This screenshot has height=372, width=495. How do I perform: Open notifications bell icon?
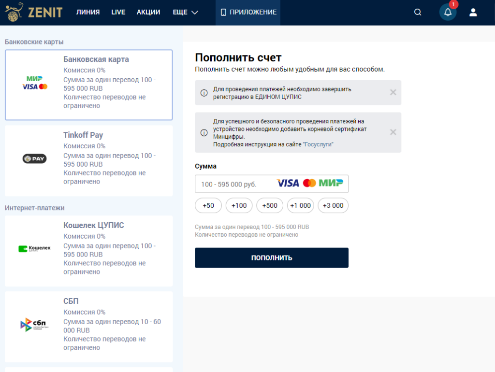click(x=448, y=12)
